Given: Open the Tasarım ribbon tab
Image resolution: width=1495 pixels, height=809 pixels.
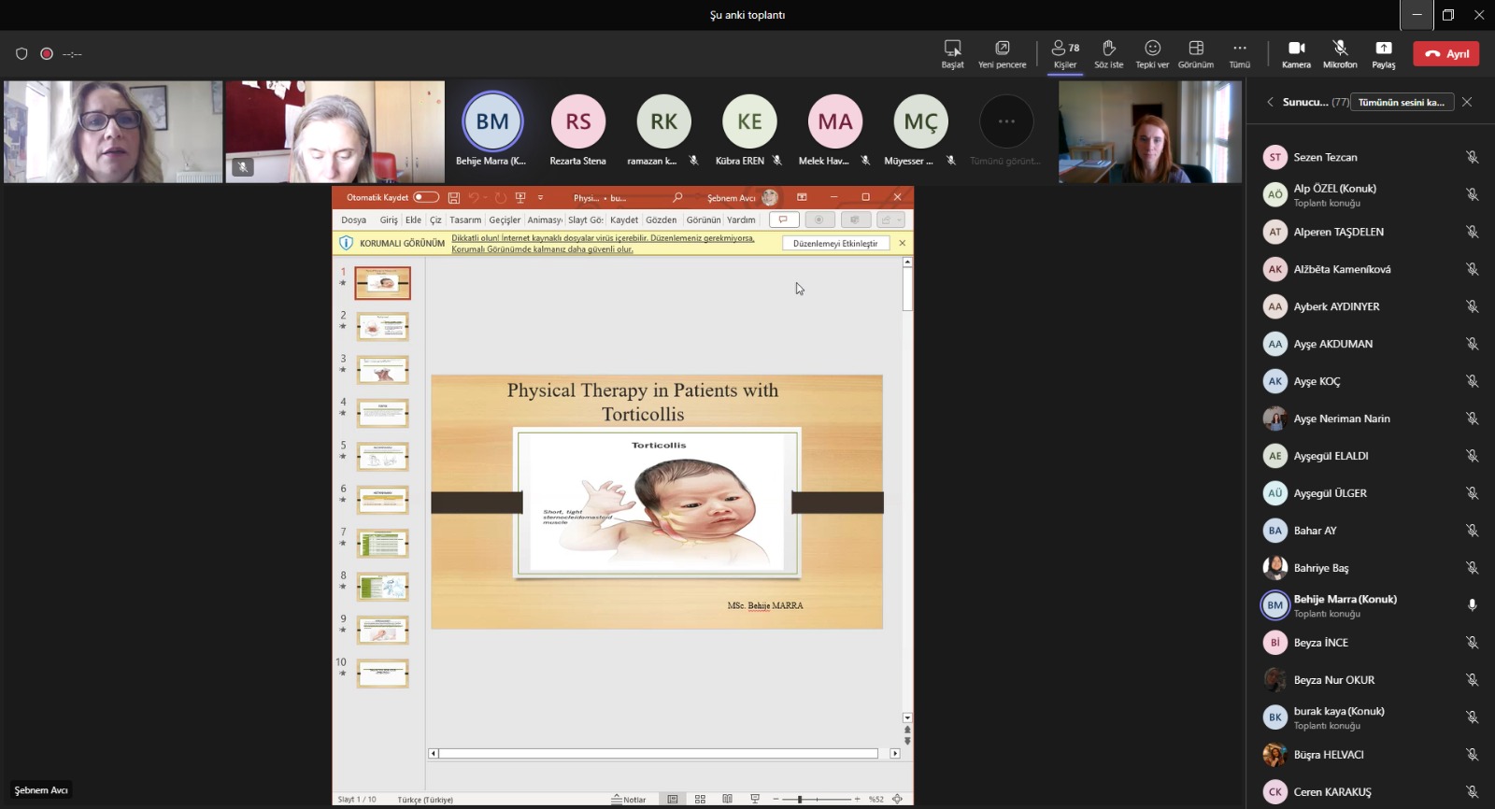Looking at the screenshot, I should 465,220.
